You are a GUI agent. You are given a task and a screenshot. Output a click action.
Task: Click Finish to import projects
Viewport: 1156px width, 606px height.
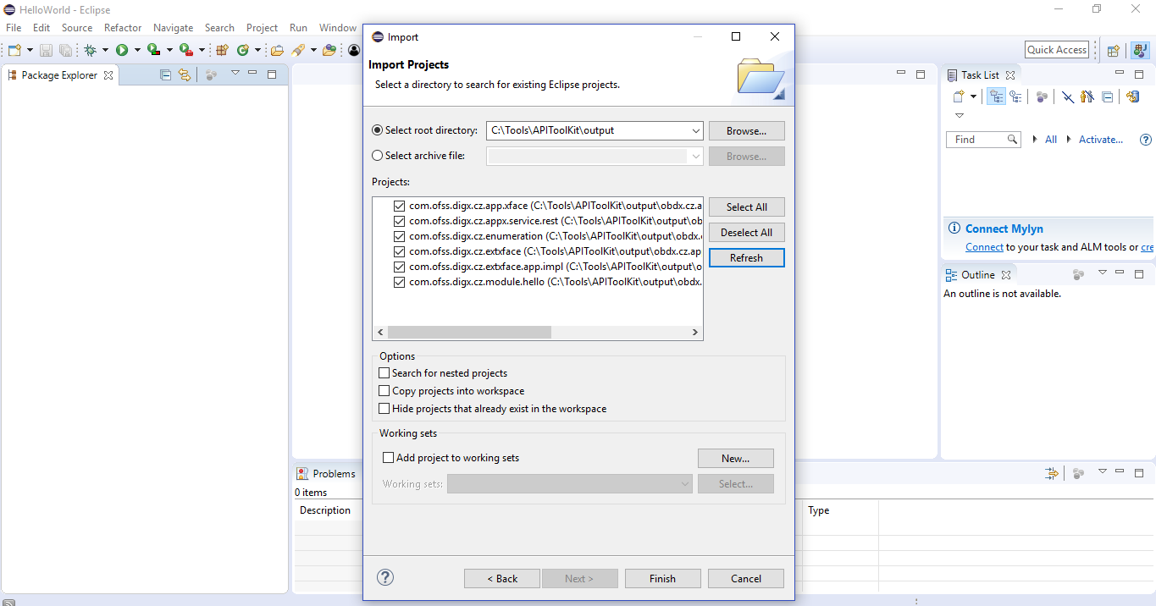click(x=663, y=579)
